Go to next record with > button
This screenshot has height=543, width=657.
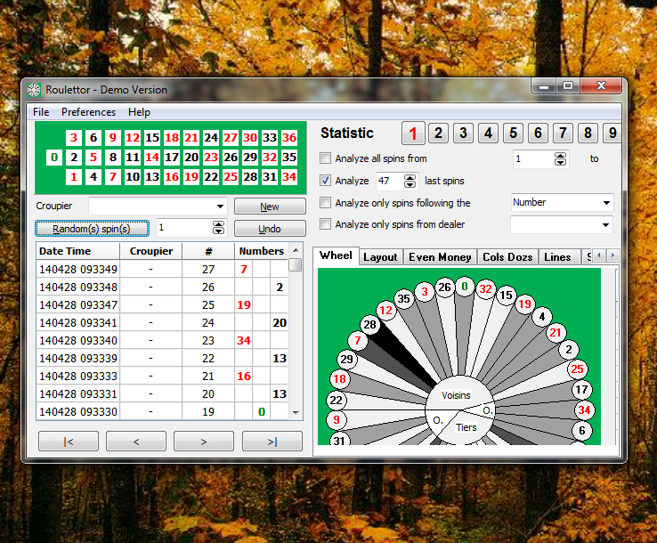[204, 442]
